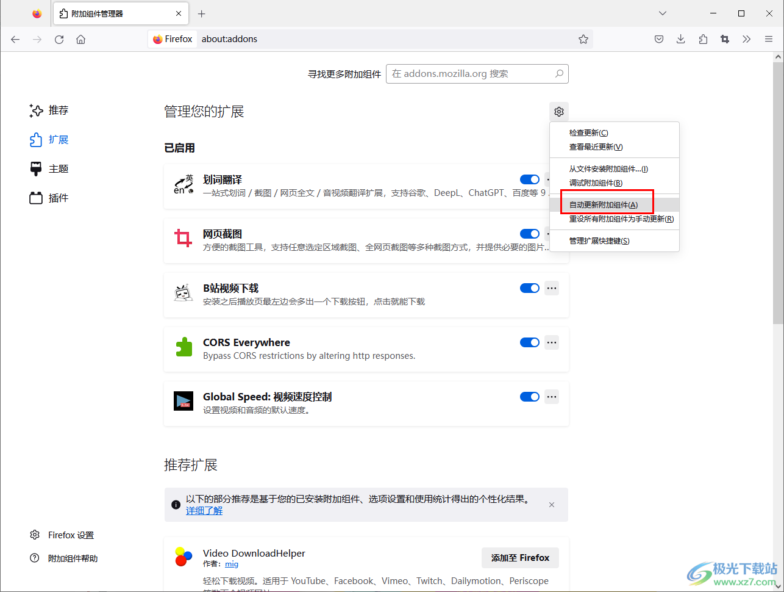Select 自动更新附加组件(A) menu entry
Screen dimensions: 784x592
pyautogui.click(x=615, y=205)
